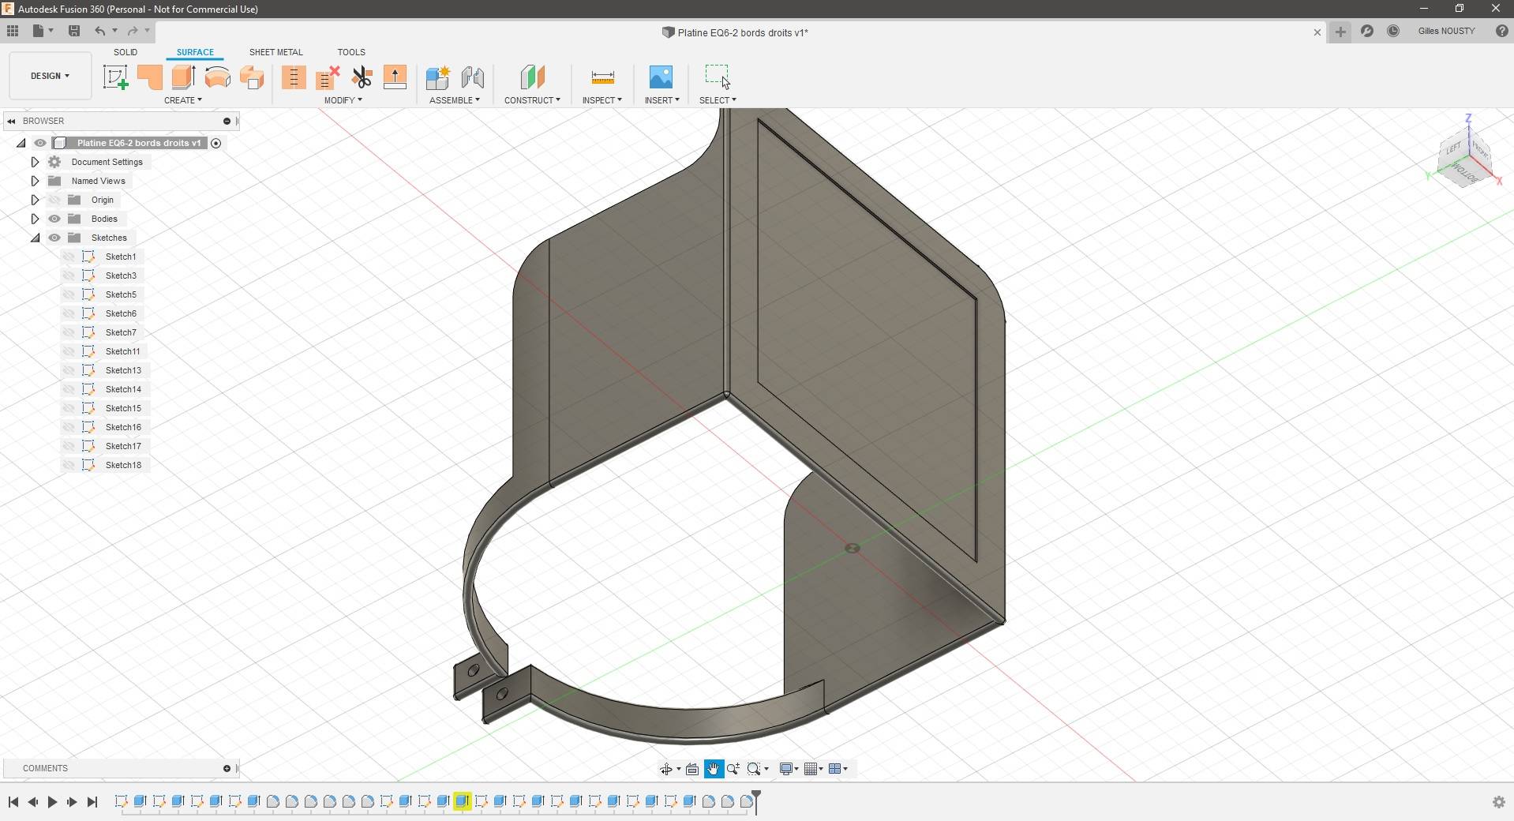Click the Look At icon
1514x821 pixels.
(692, 769)
